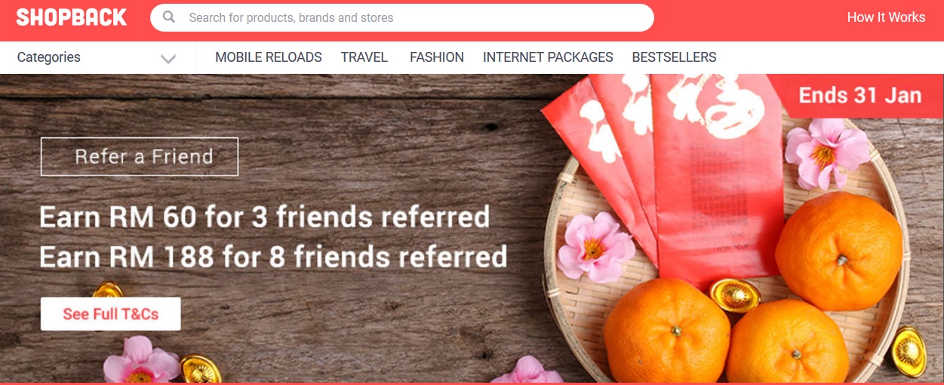This screenshot has width=944, height=385.
Task: Go to Mobile Reloads
Action: 269,57
